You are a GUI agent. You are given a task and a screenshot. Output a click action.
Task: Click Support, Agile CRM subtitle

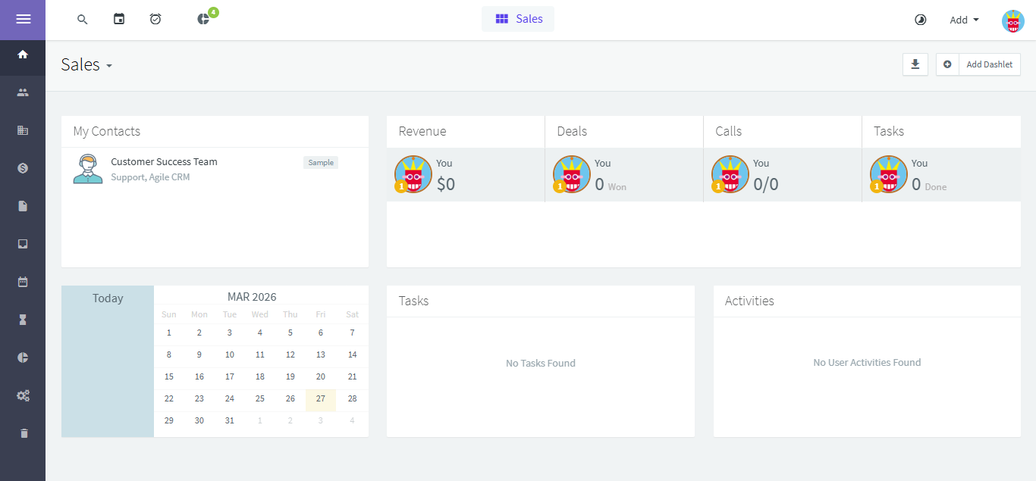pos(150,177)
